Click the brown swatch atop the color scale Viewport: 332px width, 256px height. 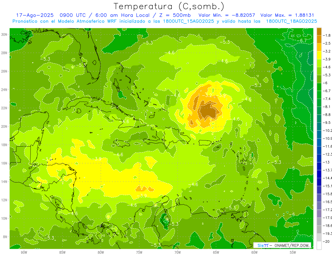319,31
